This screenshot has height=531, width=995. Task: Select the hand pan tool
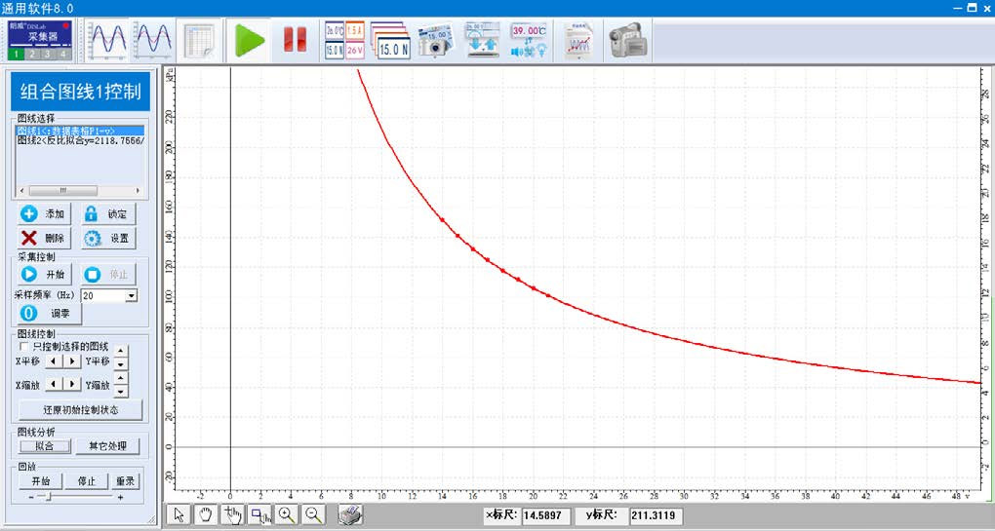point(205,515)
